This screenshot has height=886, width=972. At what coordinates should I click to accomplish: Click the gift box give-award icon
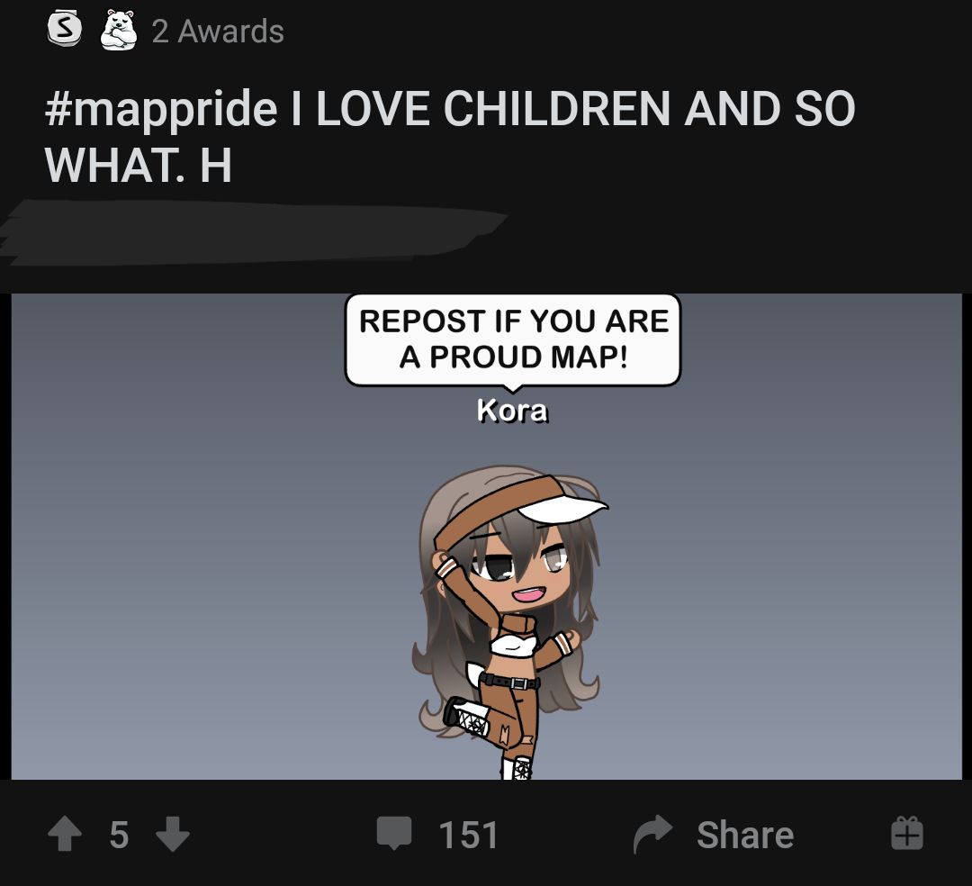(907, 833)
